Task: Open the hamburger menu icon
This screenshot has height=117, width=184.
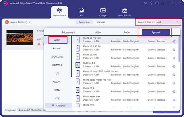Action: tap(163, 3)
